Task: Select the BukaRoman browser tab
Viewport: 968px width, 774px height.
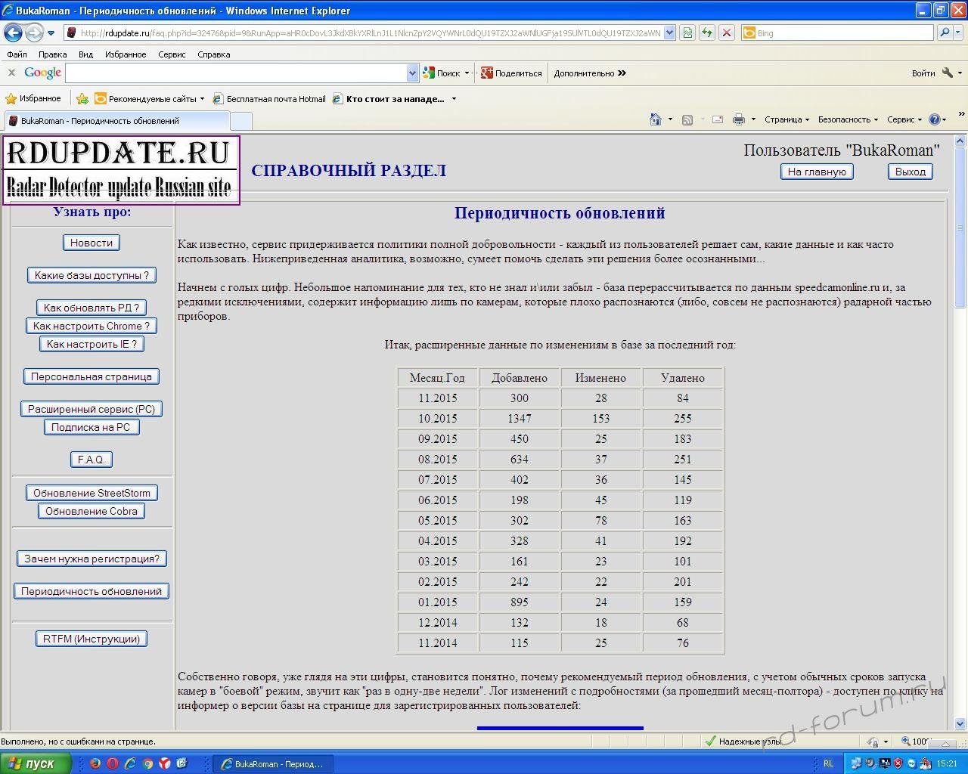Action: click(x=113, y=121)
